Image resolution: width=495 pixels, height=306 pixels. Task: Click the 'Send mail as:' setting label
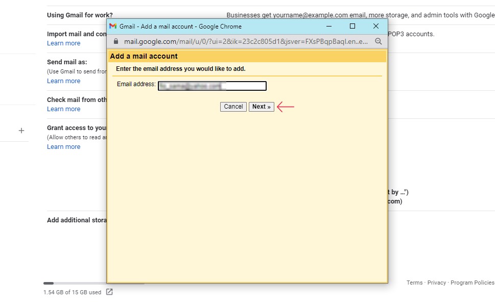[67, 62]
